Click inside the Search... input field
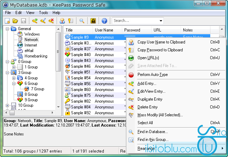Screen dimensions: 228x157 tap(136, 21)
